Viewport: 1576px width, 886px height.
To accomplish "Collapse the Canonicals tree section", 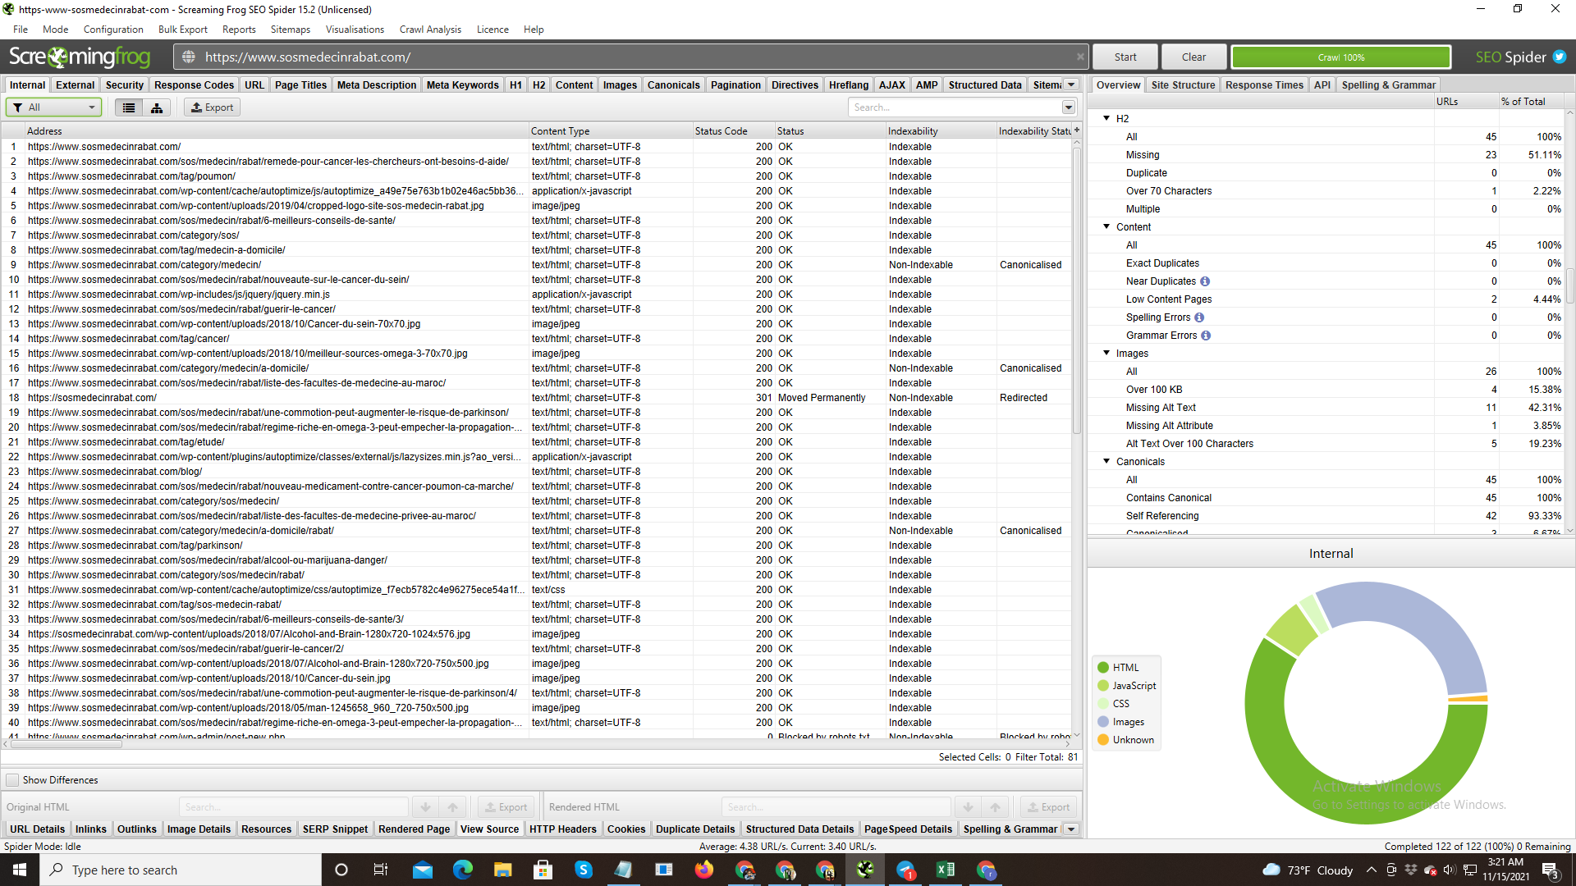I will point(1106,462).
